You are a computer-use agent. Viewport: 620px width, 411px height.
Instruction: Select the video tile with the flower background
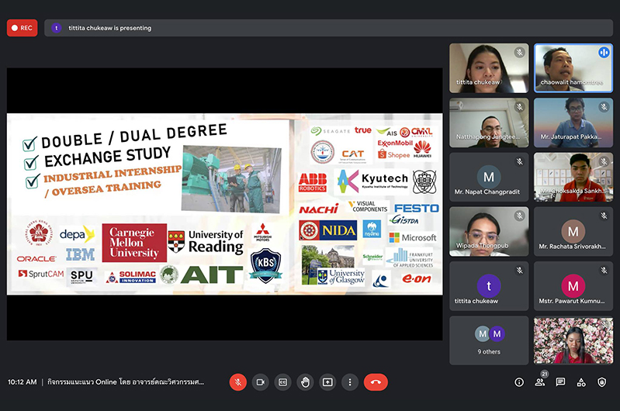pos(573,340)
